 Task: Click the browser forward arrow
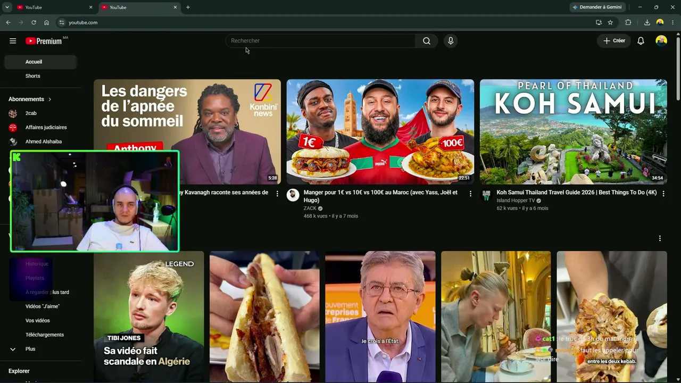(x=21, y=22)
